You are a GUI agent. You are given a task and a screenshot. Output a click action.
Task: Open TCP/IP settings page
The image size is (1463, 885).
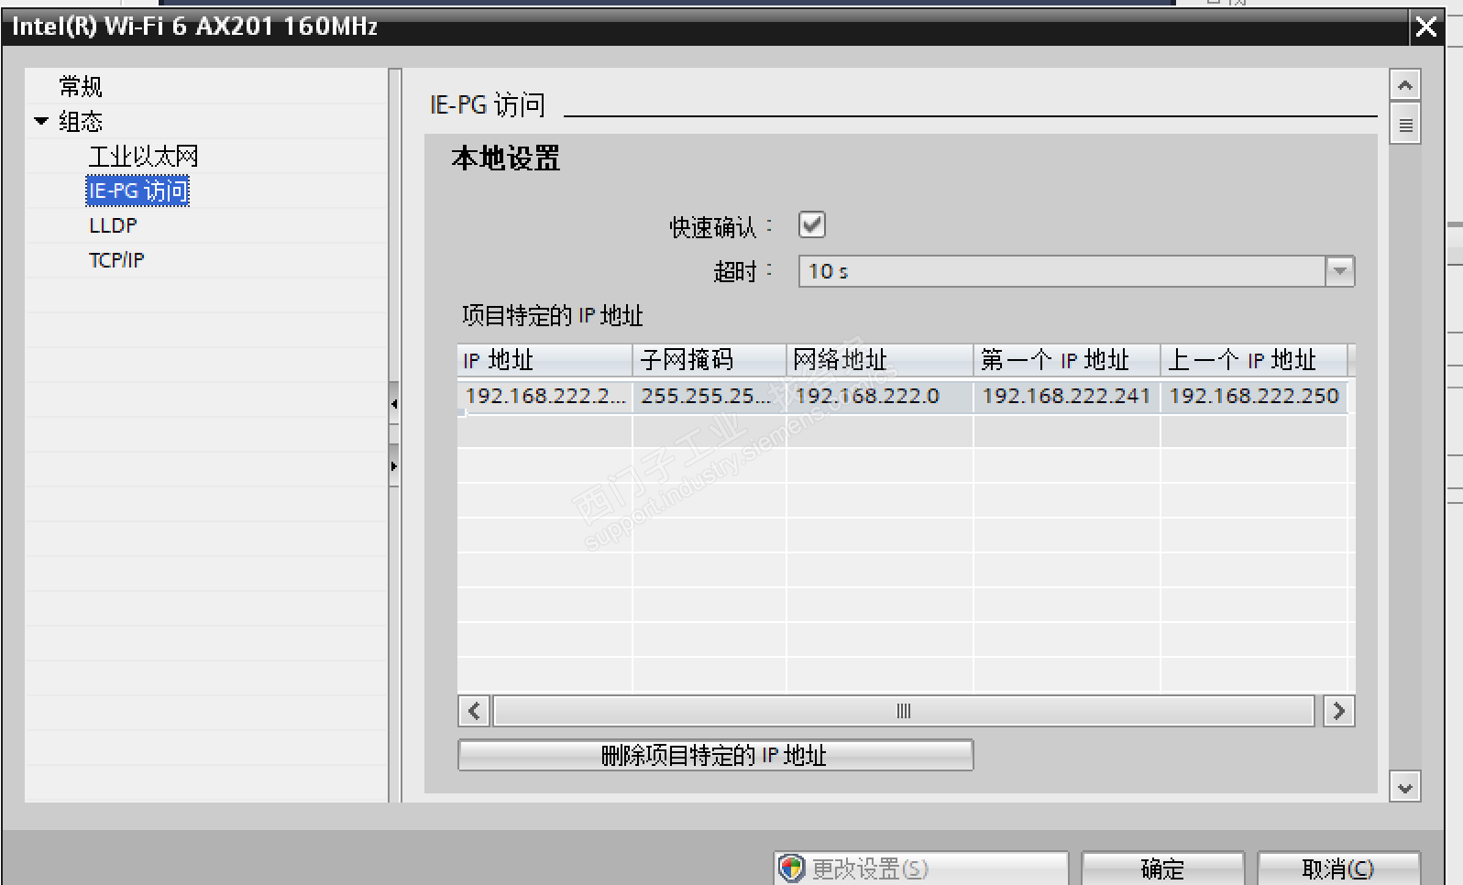116,260
